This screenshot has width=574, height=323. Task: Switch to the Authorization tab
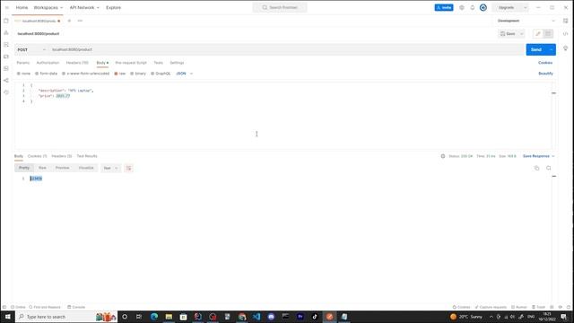(48, 63)
